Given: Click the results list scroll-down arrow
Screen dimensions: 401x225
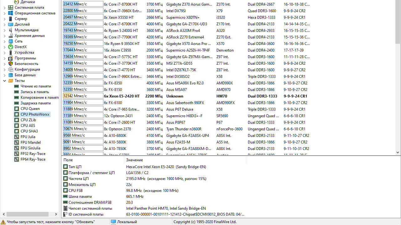Looking at the screenshot, I should point(398,152).
